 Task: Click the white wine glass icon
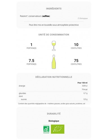[54, 46]
